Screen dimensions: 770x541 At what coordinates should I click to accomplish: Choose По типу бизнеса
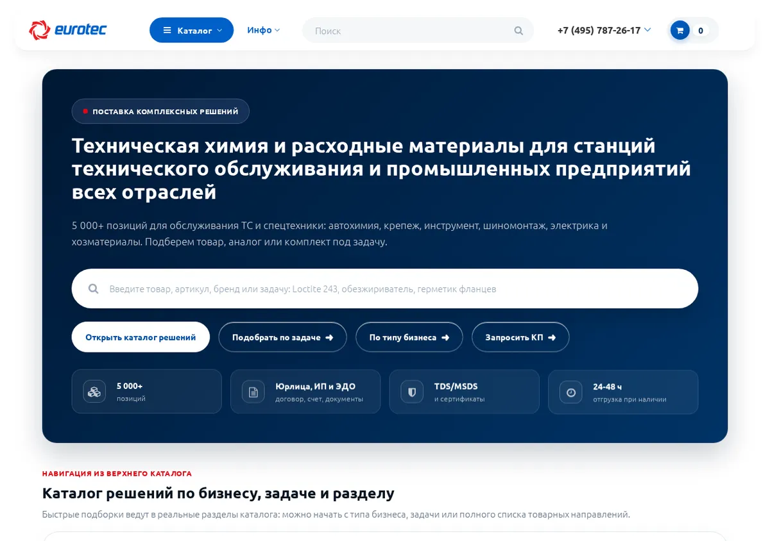[x=409, y=337]
